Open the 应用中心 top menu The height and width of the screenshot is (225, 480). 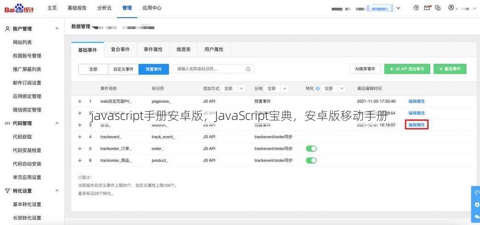point(152,8)
